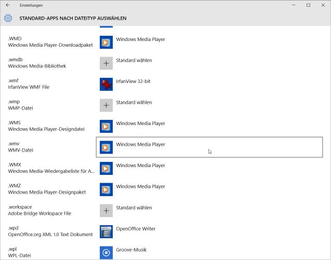Choose default app for .wmp via Standard wählen

[x=134, y=102]
